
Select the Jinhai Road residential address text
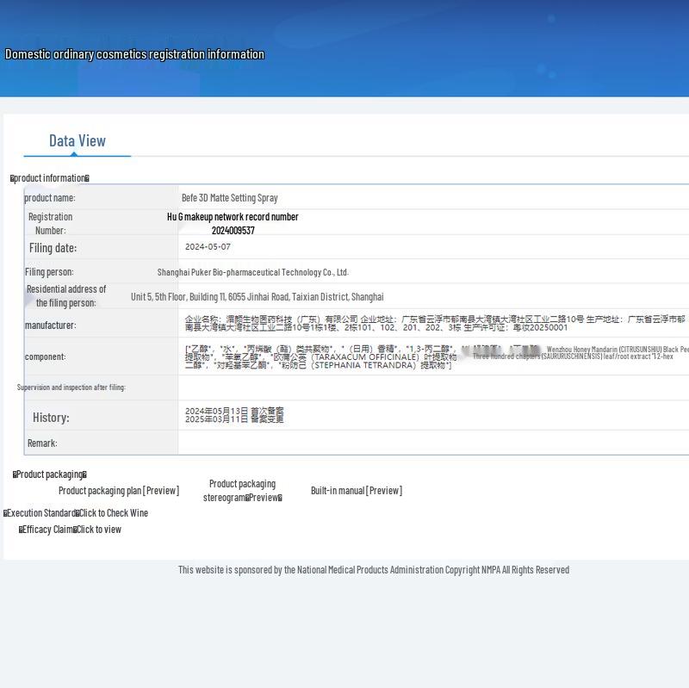pos(257,297)
